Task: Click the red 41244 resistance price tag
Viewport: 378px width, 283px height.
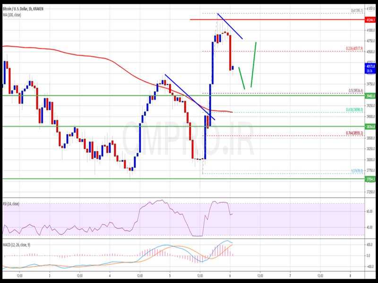Action: click(x=370, y=20)
